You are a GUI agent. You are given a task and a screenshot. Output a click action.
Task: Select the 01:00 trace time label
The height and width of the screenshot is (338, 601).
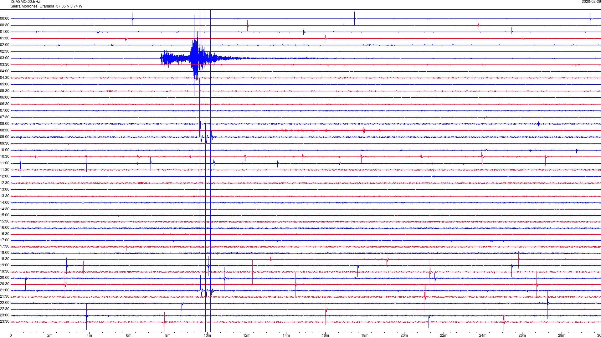(5, 32)
